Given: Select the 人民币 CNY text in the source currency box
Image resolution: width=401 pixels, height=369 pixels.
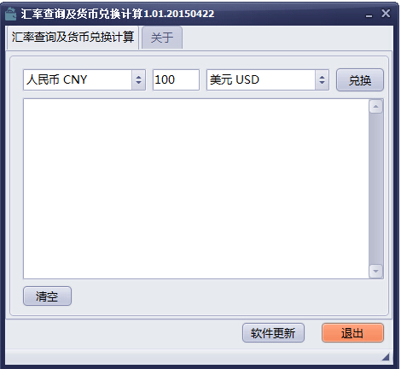Looking at the screenshot, I should pos(56,79).
